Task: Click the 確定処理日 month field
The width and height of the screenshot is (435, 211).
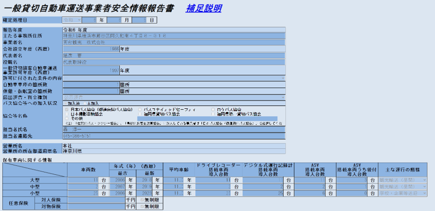Action: [114, 20]
